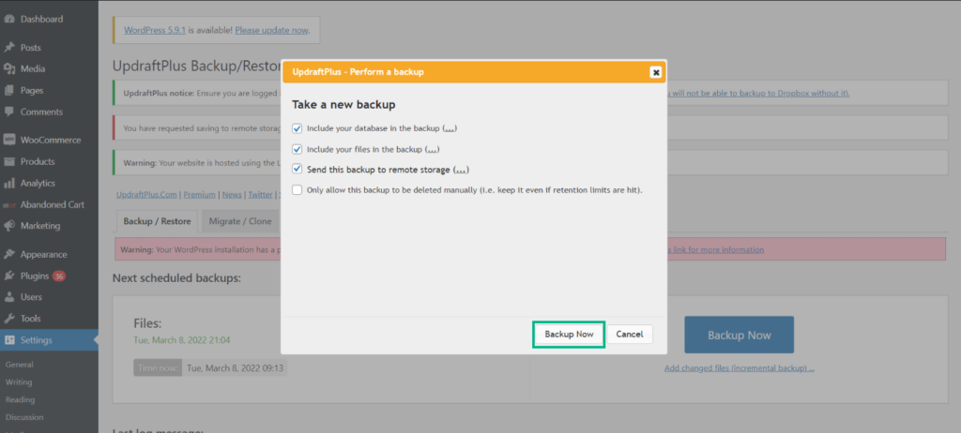The image size is (961, 433).
Task: Click the Pages icon in sidebar
Action: coord(9,91)
